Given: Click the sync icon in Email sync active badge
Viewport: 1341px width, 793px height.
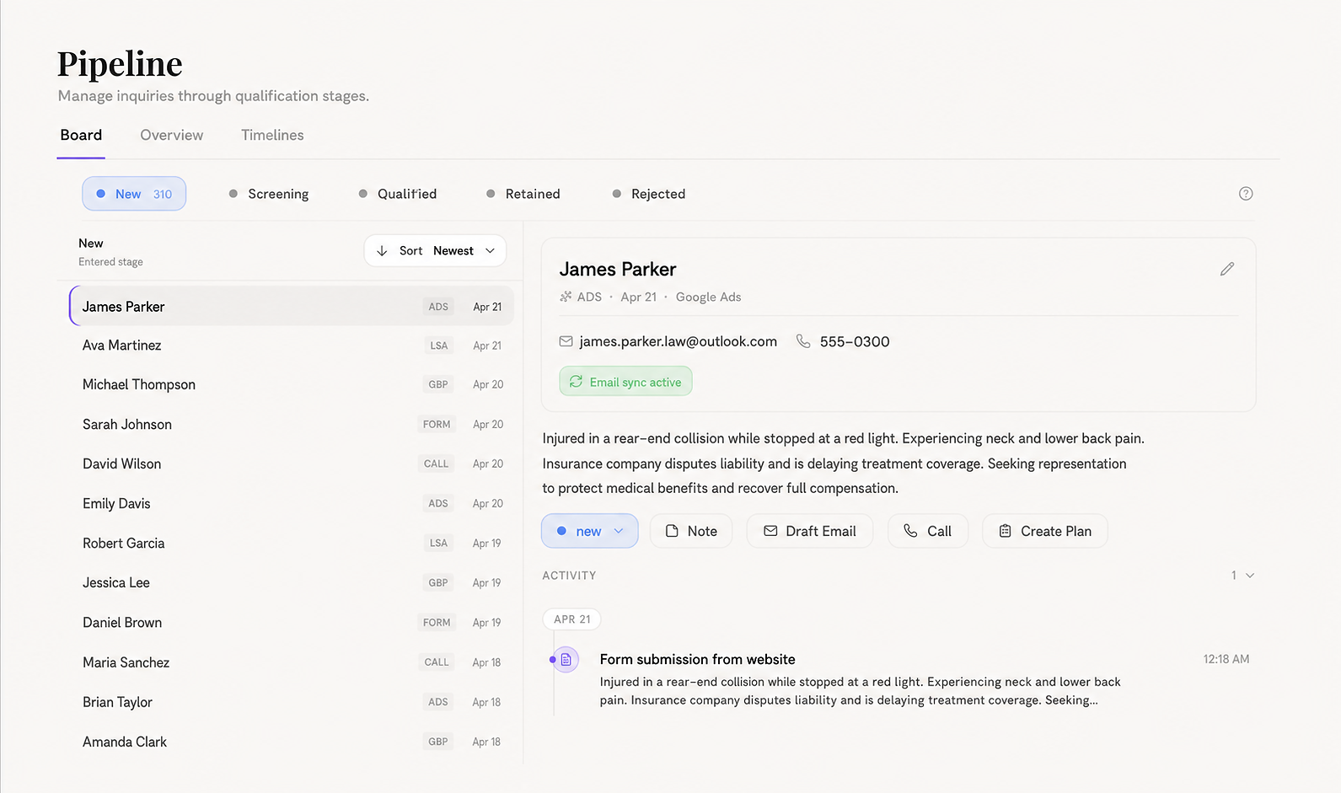Looking at the screenshot, I should tap(576, 382).
